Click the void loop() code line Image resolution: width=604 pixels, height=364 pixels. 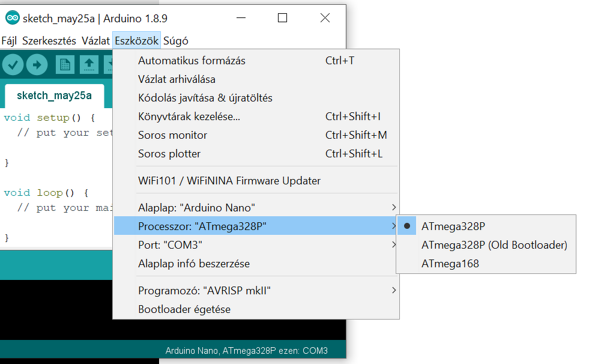46,193
